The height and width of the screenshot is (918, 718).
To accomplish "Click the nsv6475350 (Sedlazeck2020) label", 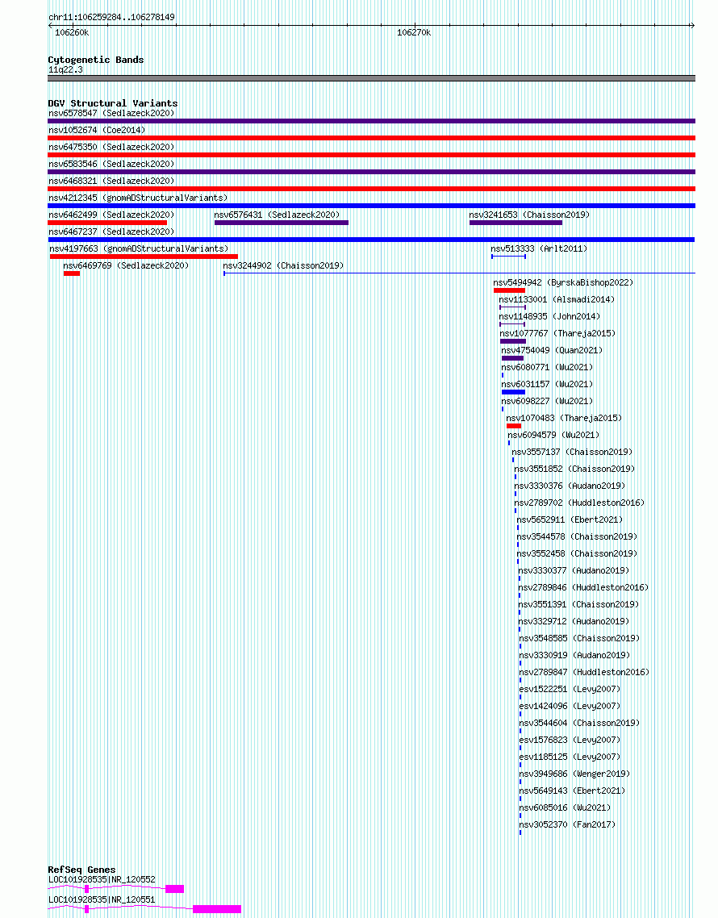I will coord(111,147).
